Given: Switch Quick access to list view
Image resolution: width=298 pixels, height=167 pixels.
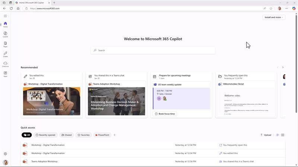Looking at the screenshot, I should click(278, 135).
